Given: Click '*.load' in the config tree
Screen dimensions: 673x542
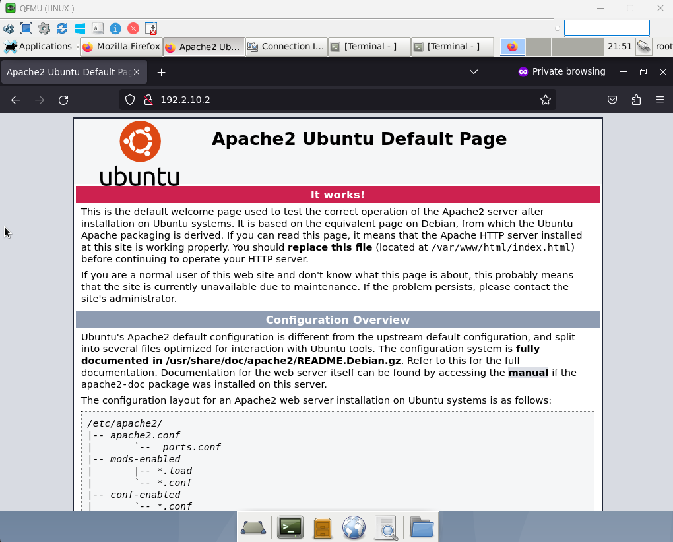Looking at the screenshot, I should (174, 471).
